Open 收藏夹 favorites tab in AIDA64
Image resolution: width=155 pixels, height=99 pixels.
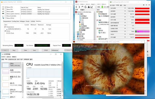point(82,10)
